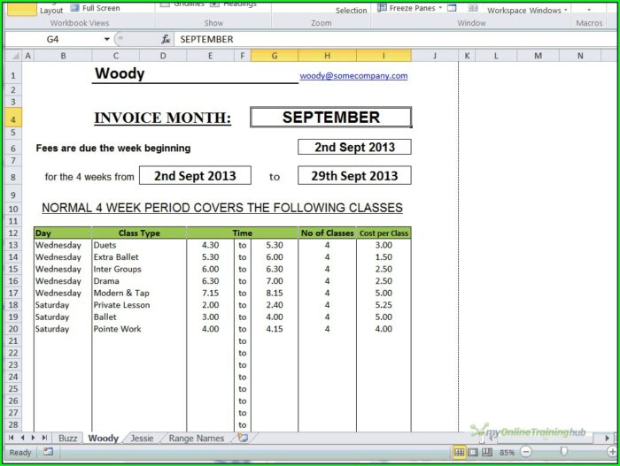
Task: Click the Class Type column heading
Action: point(139,233)
